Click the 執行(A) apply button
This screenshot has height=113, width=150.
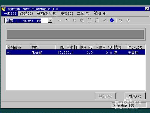tap(105, 96)
